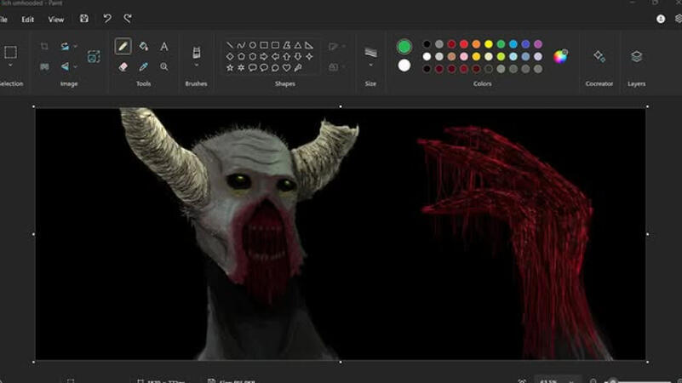Toggle the Layers panel
The width and height of the screenshot is (682, 383).
pos(636,56)
